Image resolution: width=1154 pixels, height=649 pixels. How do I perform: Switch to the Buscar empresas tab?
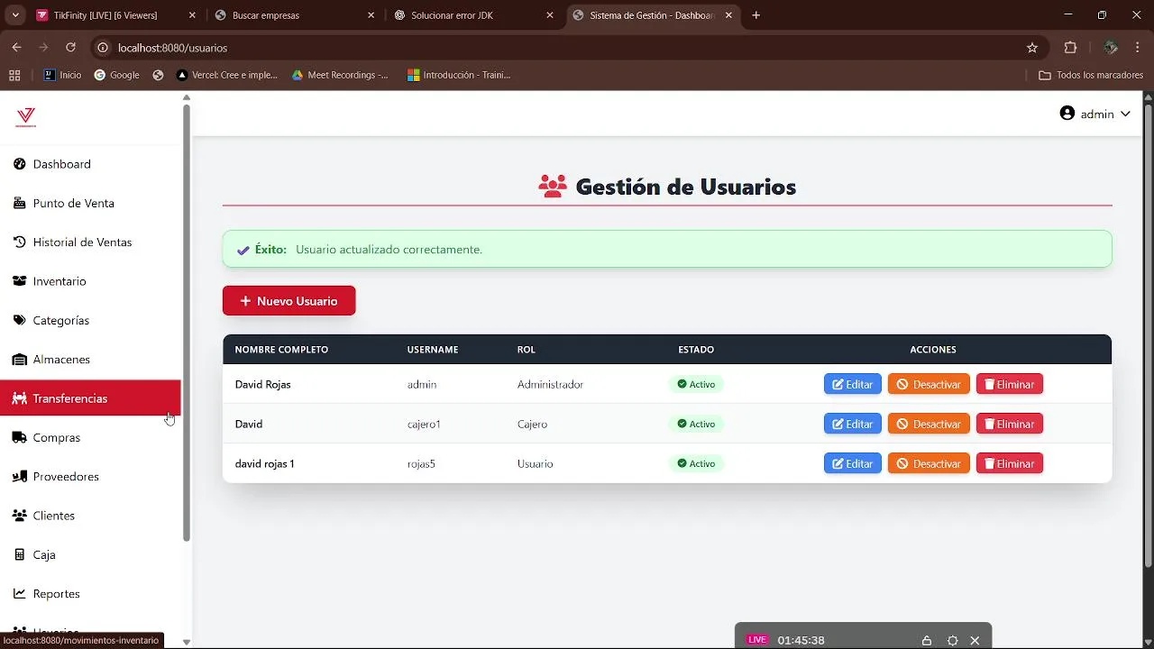pos(294,15)
